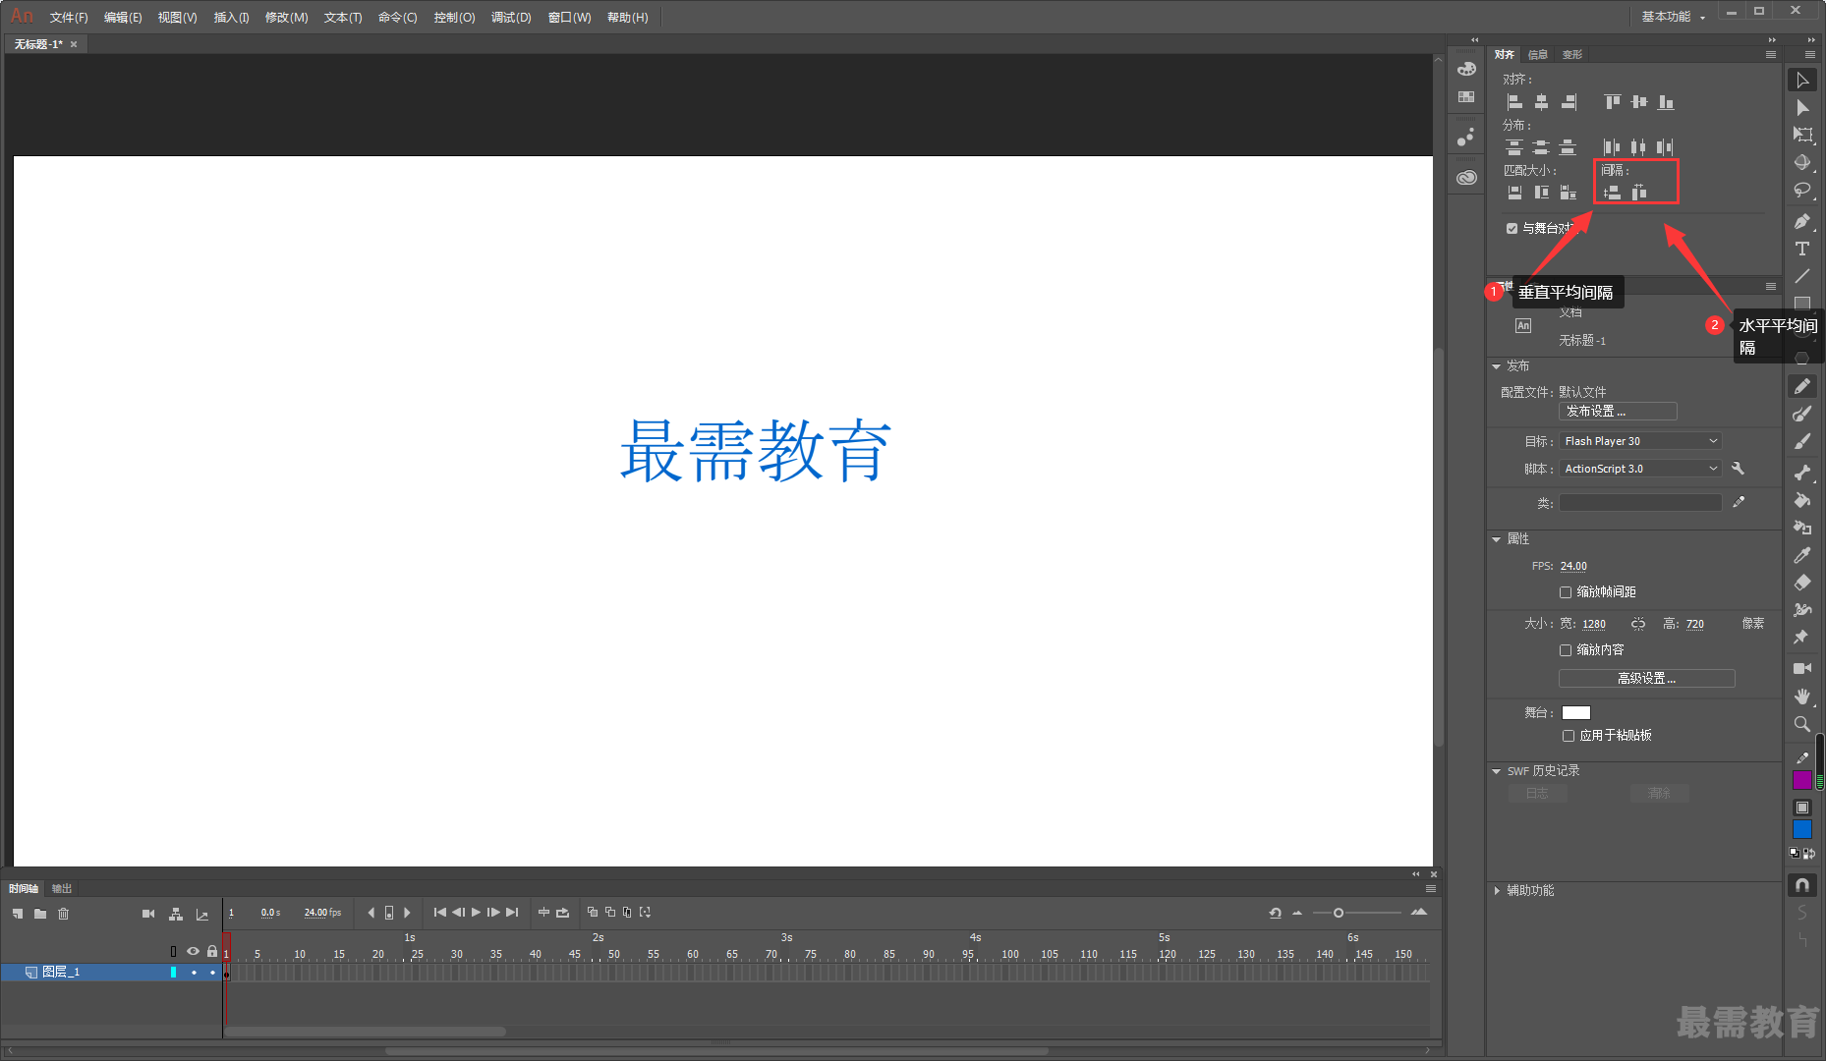Image resolution: width=1826 pixels, height=1061 pixels.
Task: Enable apply to pasteboard checkbox
Action: pos(1569,736)
